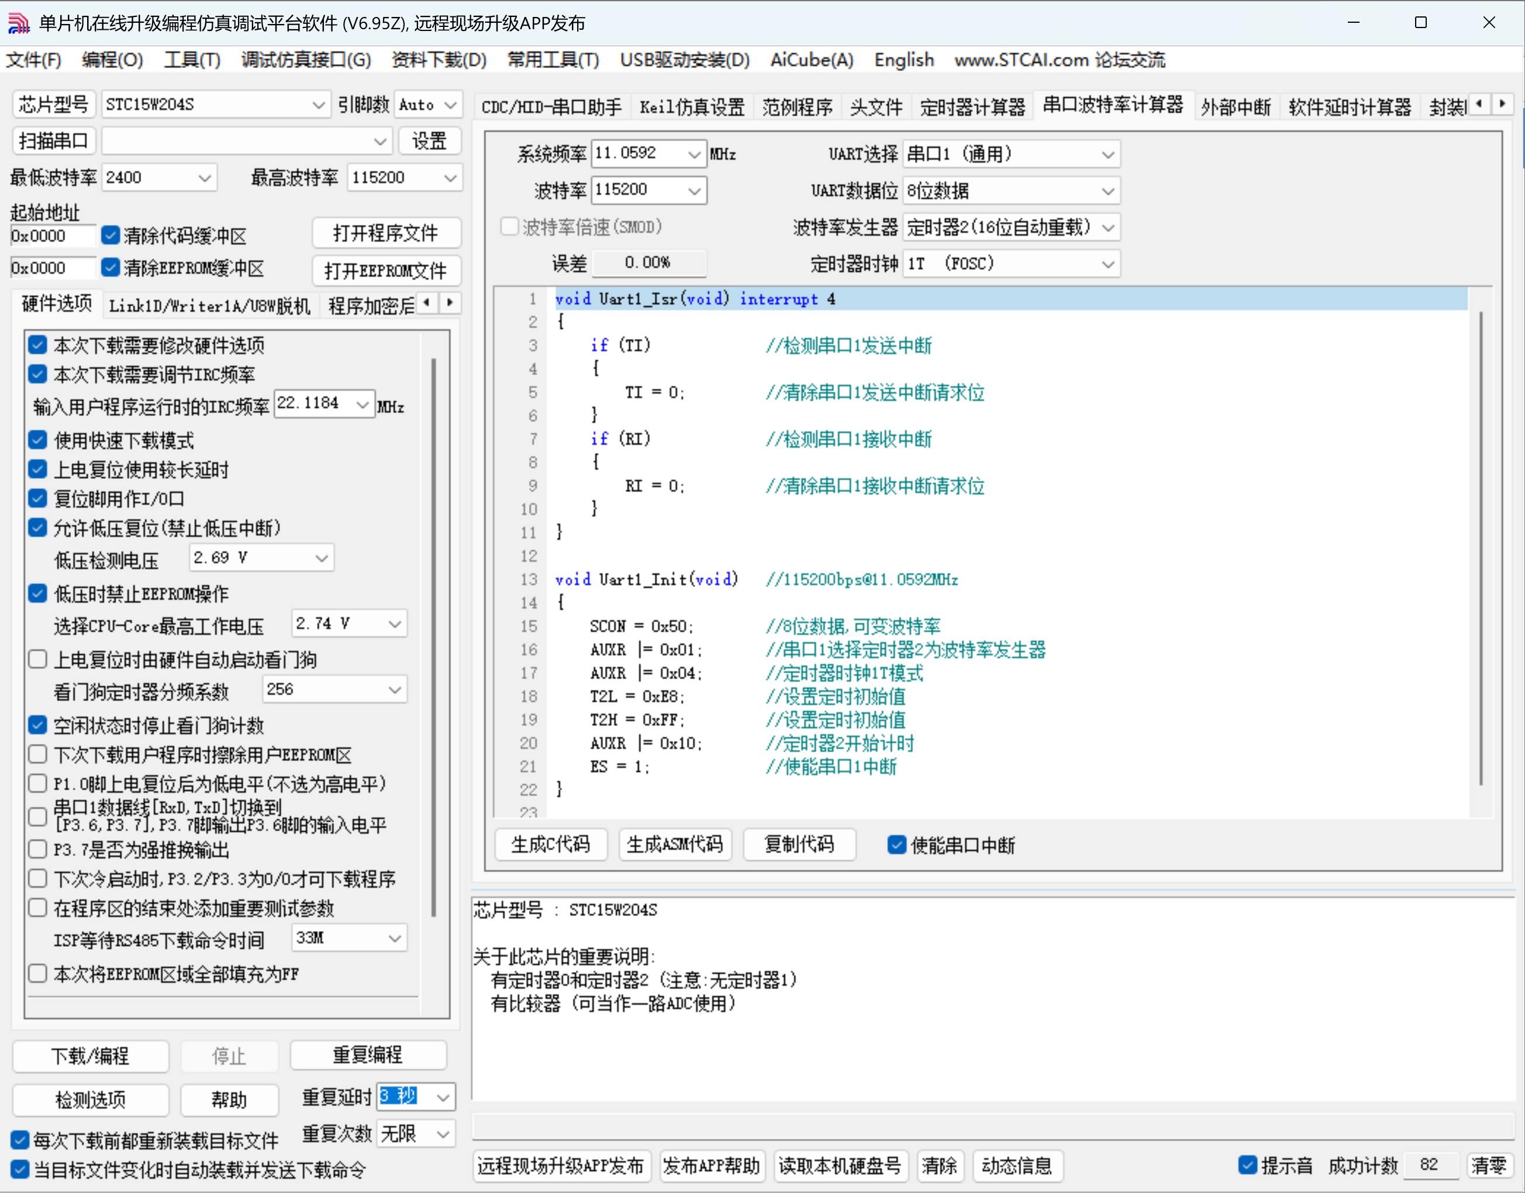Screen dimensions: 1525x1193
Task: Click 生成ASM代码 button
Action: (675, 844)
